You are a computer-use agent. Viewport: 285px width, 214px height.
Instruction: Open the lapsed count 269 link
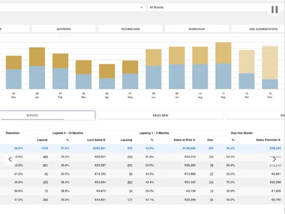[45, 200]
